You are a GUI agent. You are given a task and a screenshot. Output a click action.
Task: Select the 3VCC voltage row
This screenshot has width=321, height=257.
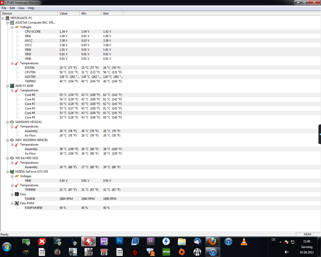click(x=160, y=45)
